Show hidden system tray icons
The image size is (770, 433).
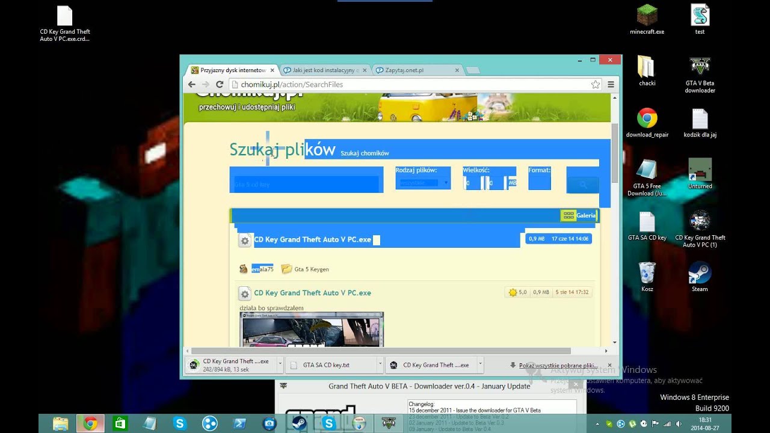point(598,423)
